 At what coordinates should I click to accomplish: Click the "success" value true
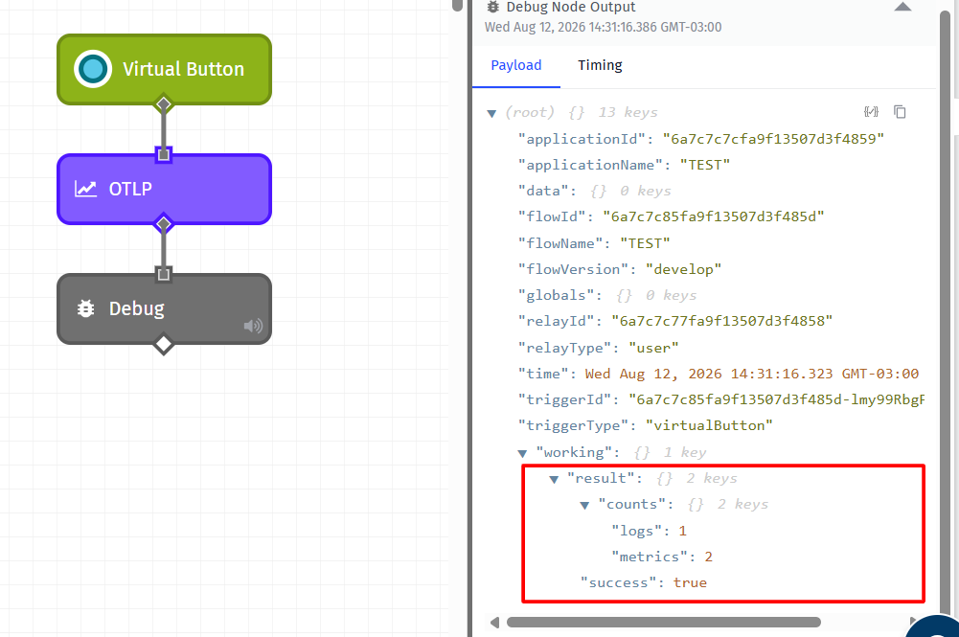690,583
